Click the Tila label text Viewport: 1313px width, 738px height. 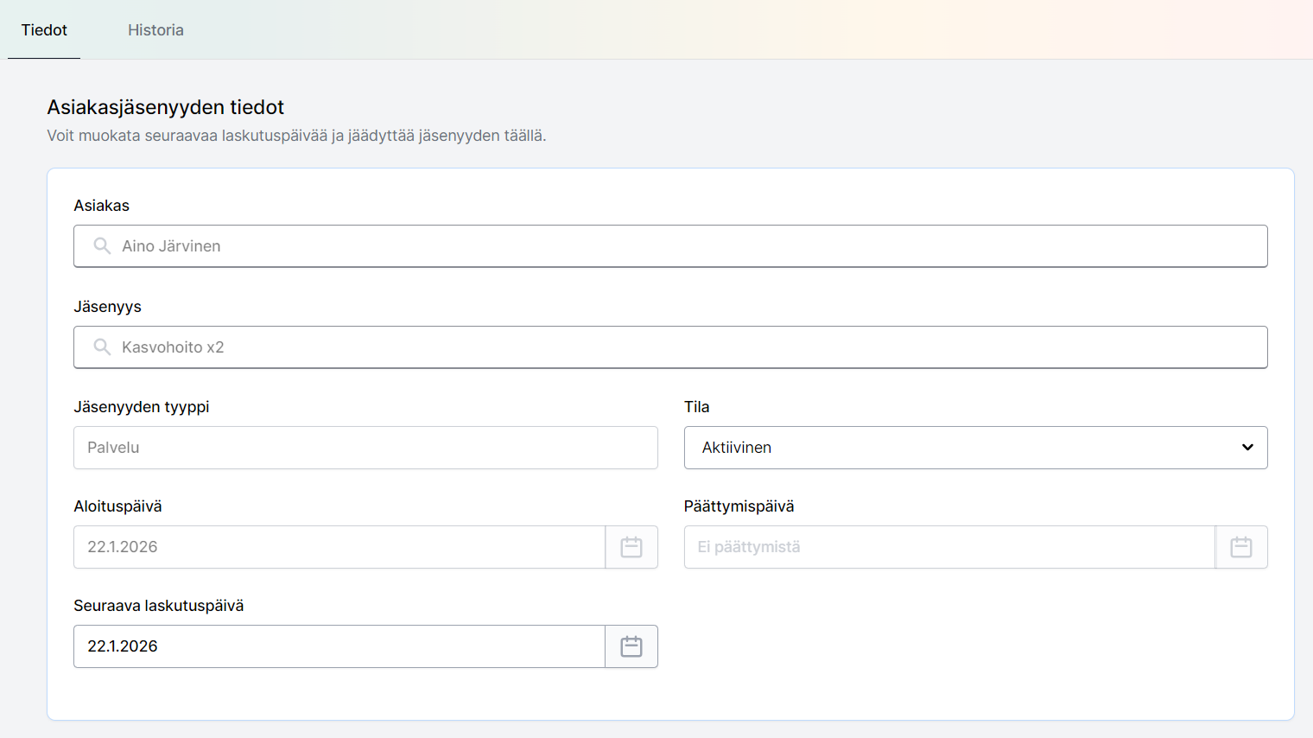tap(696, 407)
